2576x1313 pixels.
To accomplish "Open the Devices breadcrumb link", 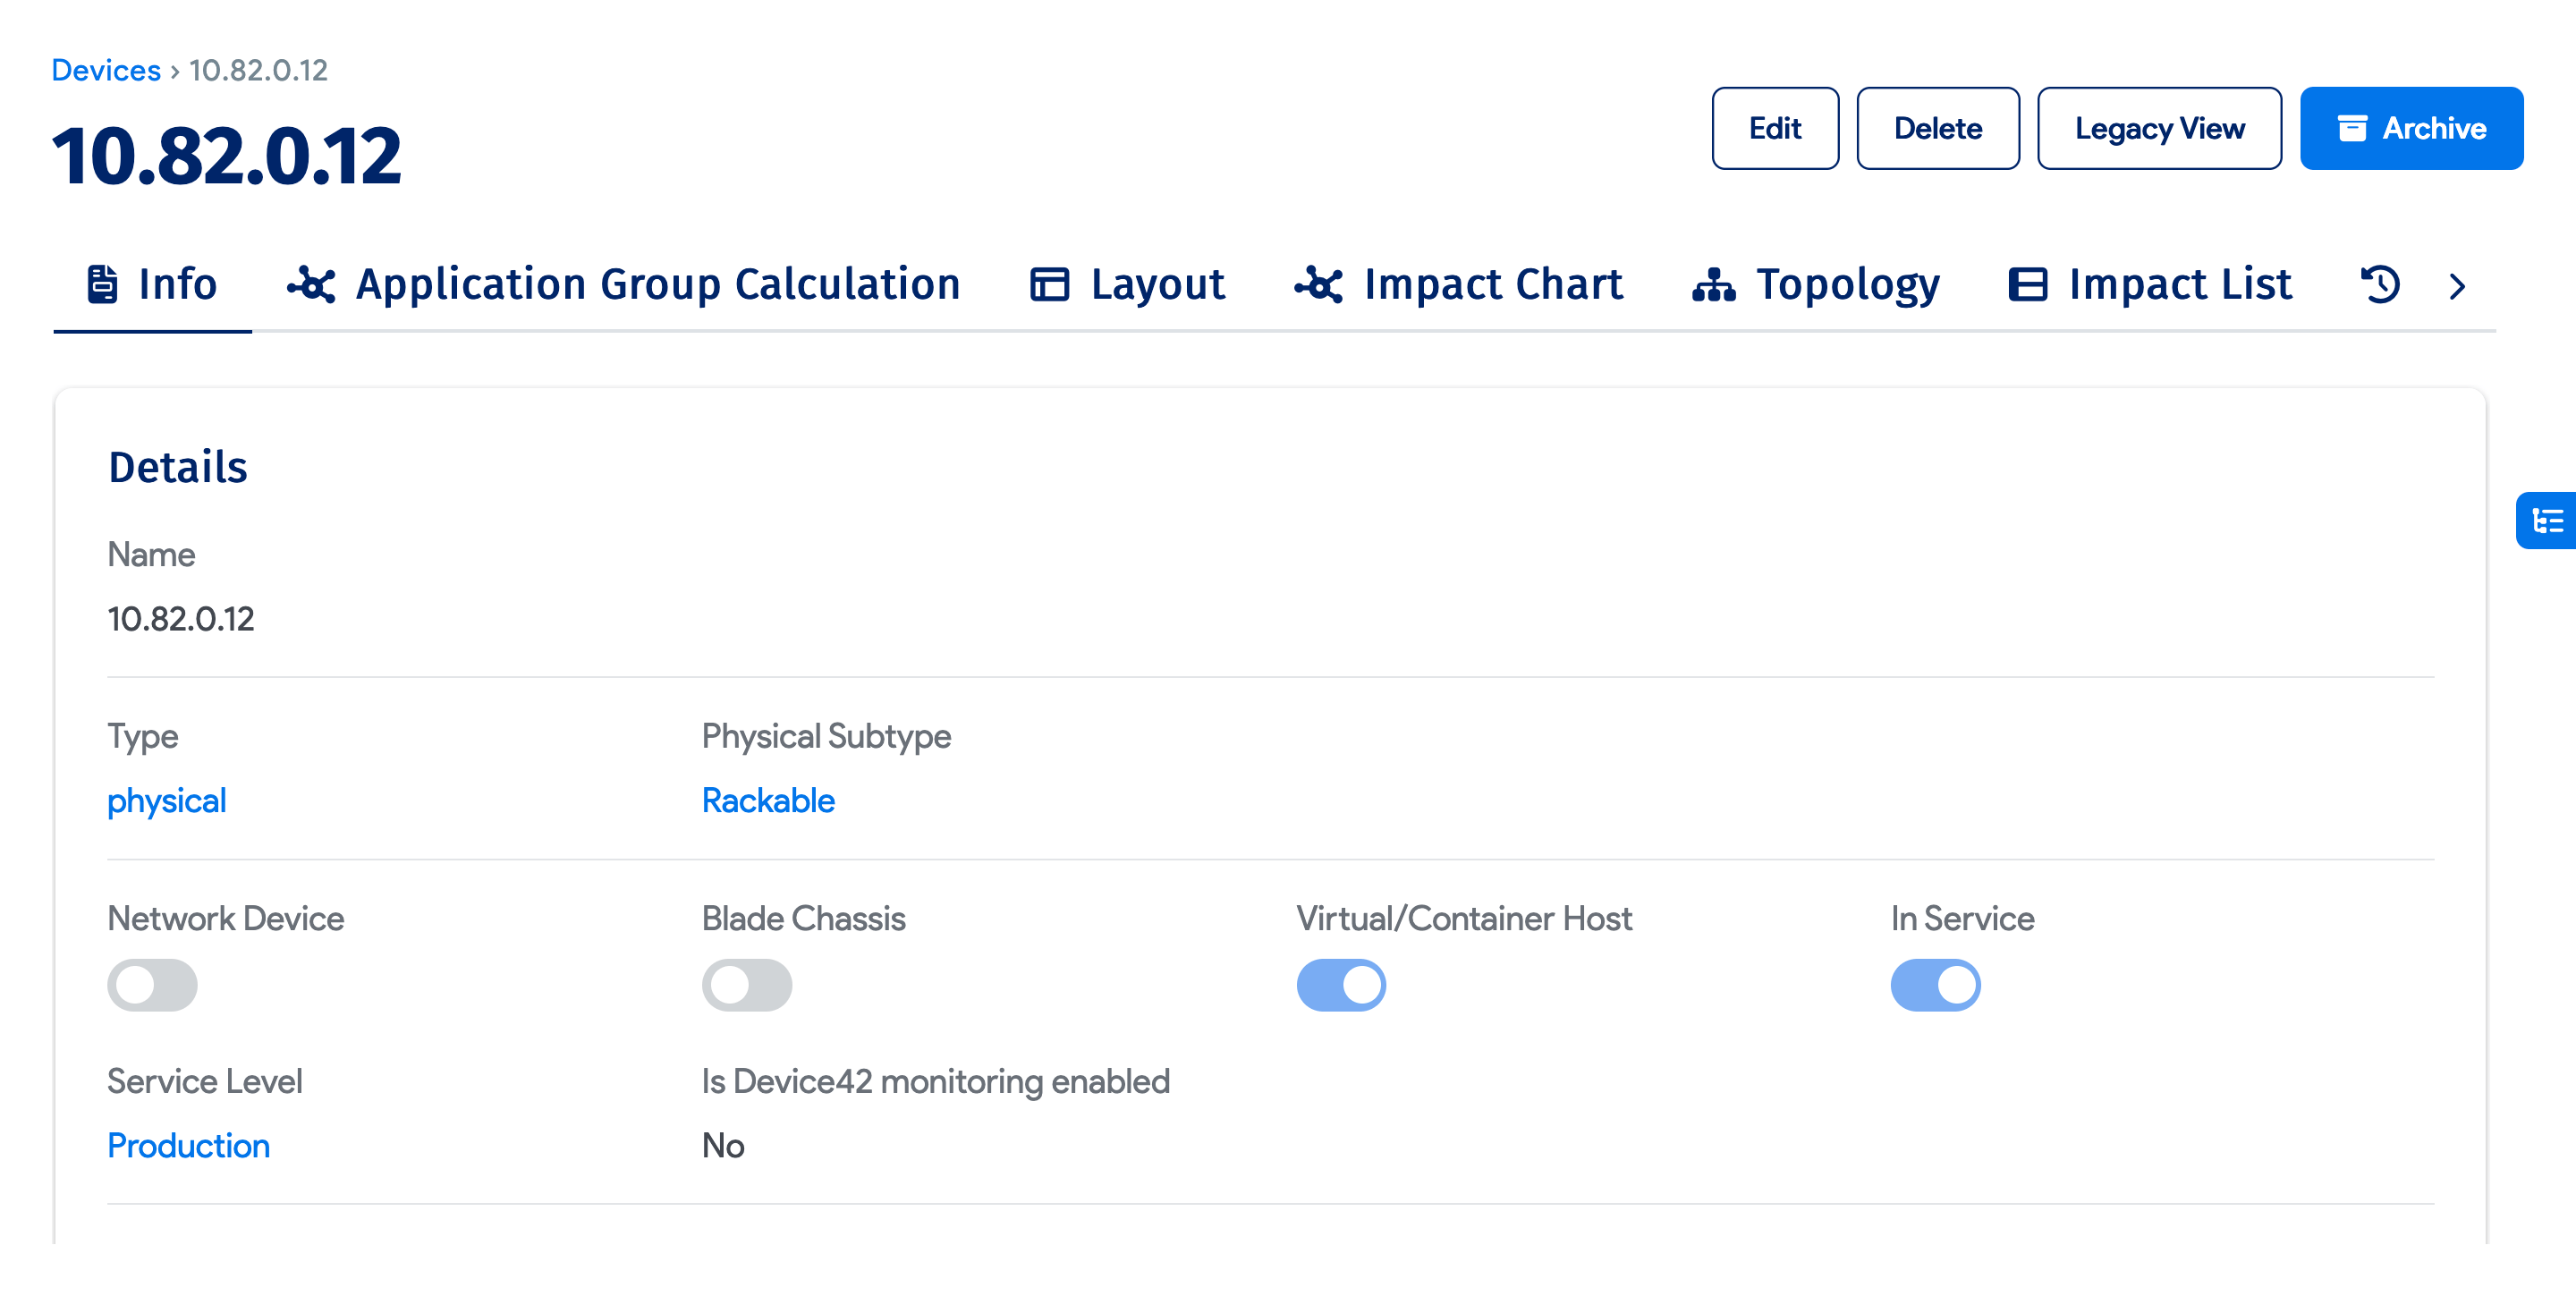I will point(105,70).
